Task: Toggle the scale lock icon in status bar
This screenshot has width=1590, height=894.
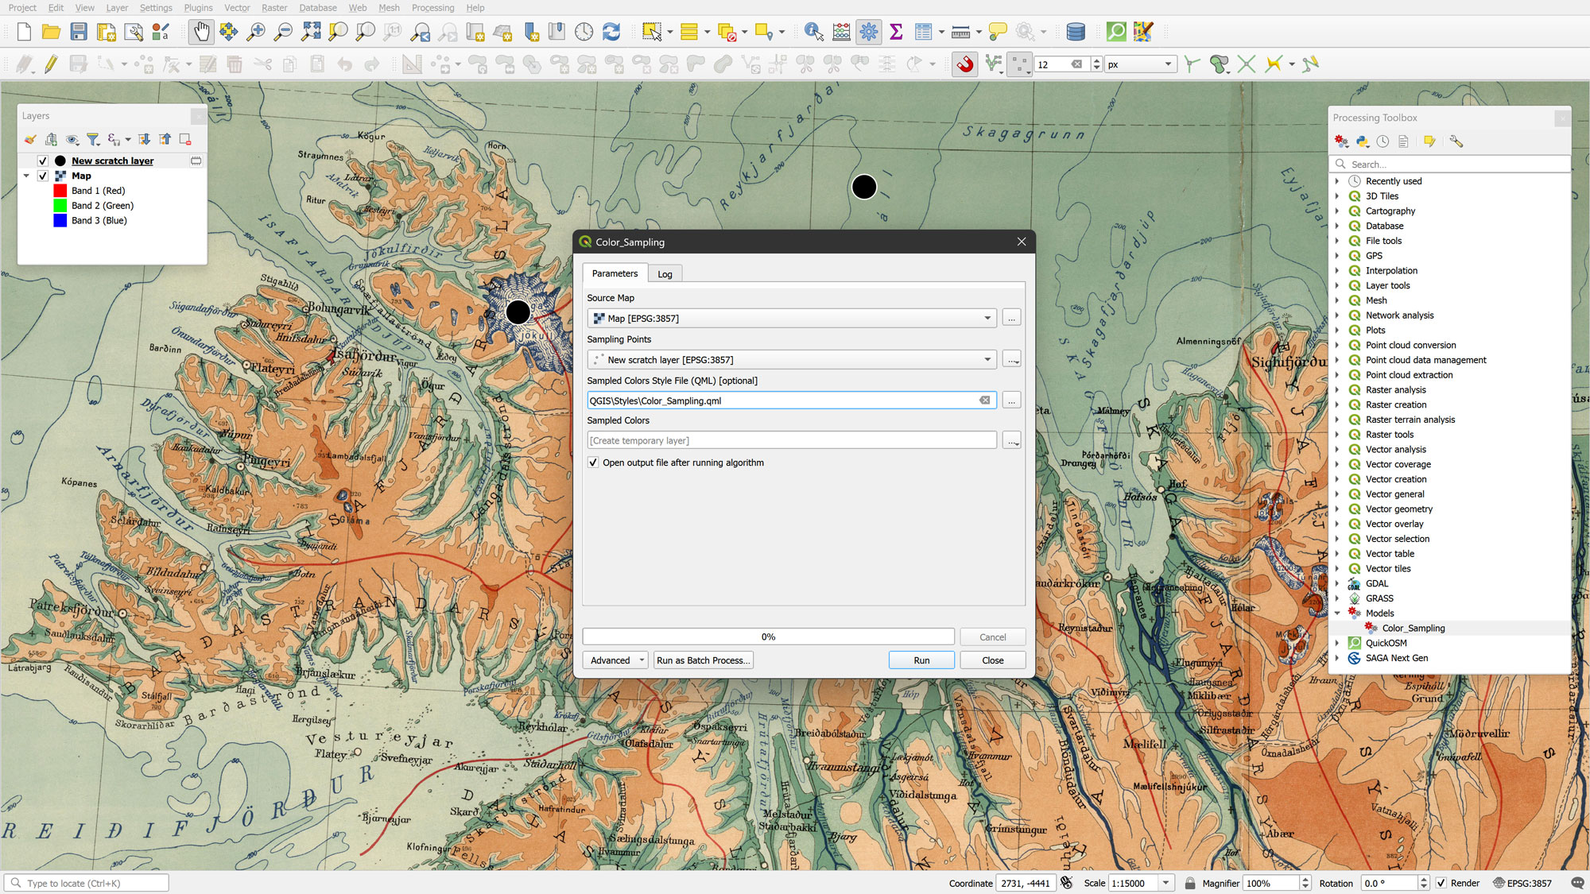Action: tap(1190, 883)
